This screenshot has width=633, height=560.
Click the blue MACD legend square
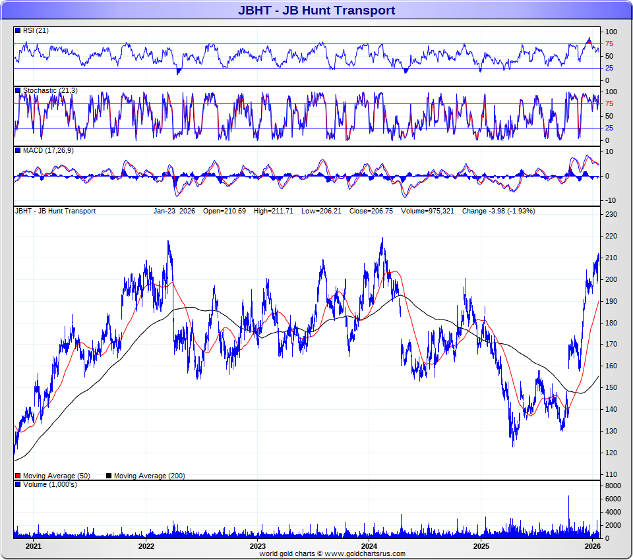point(18,150)
